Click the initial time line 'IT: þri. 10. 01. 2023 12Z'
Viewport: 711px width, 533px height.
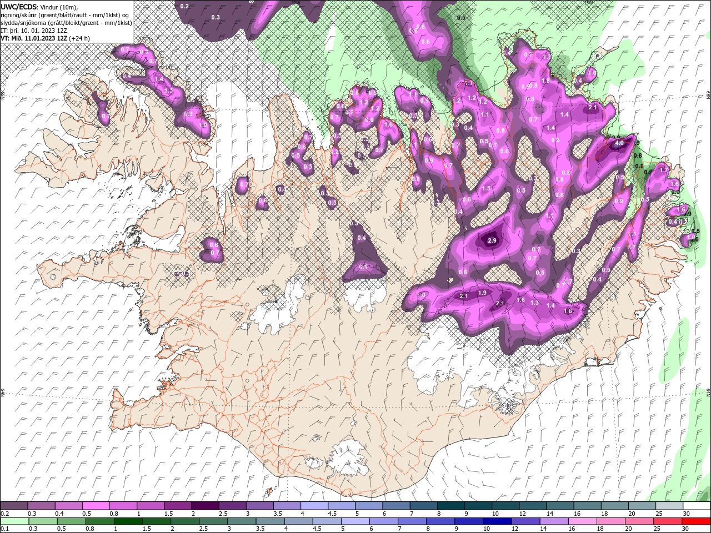(x=34, y=31)
